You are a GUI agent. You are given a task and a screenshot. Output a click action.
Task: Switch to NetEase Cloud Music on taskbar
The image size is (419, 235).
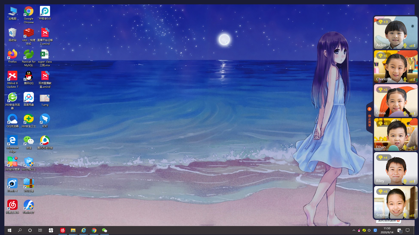(63, 230)
